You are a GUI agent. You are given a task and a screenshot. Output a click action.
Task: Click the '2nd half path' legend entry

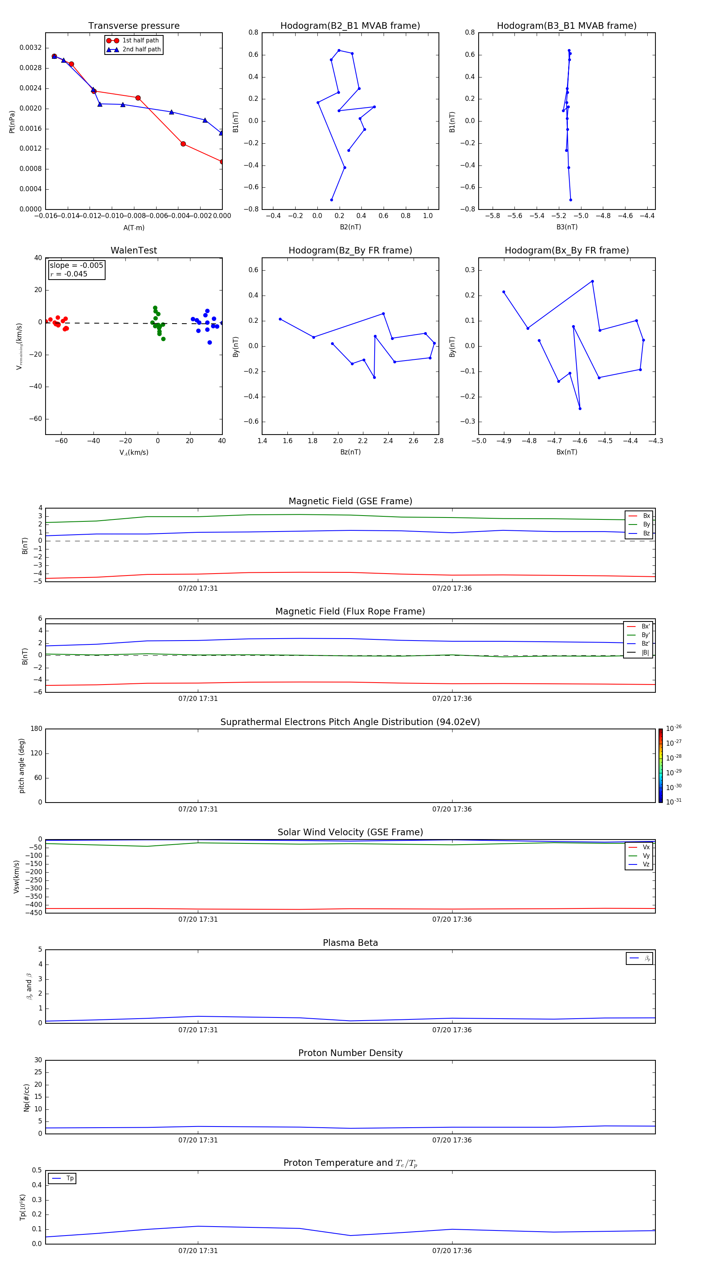[x=133, y=49]
